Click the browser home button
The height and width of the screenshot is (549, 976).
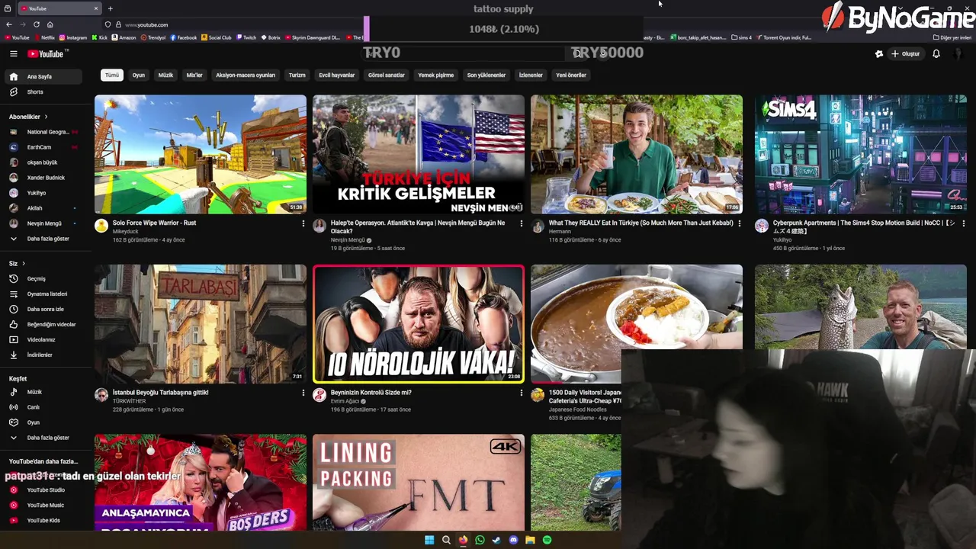click(50, 24)
